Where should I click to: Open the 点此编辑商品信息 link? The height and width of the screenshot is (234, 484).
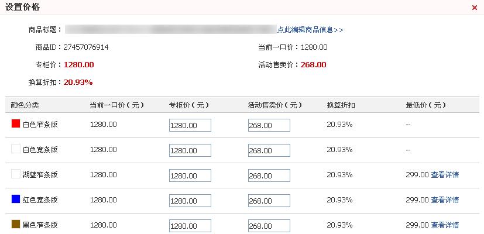tap(310, 30)
